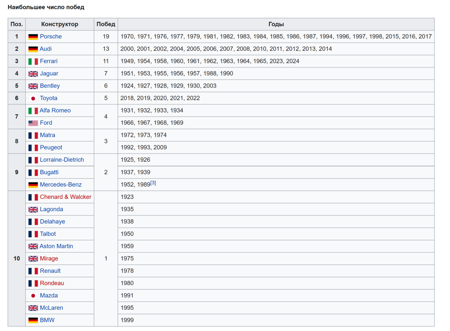
Task: Click the 1923 year cell
Action: 276,197
